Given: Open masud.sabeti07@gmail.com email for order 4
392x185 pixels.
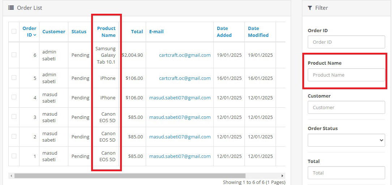Looking at the screenshot, I should tap(180, 98).
